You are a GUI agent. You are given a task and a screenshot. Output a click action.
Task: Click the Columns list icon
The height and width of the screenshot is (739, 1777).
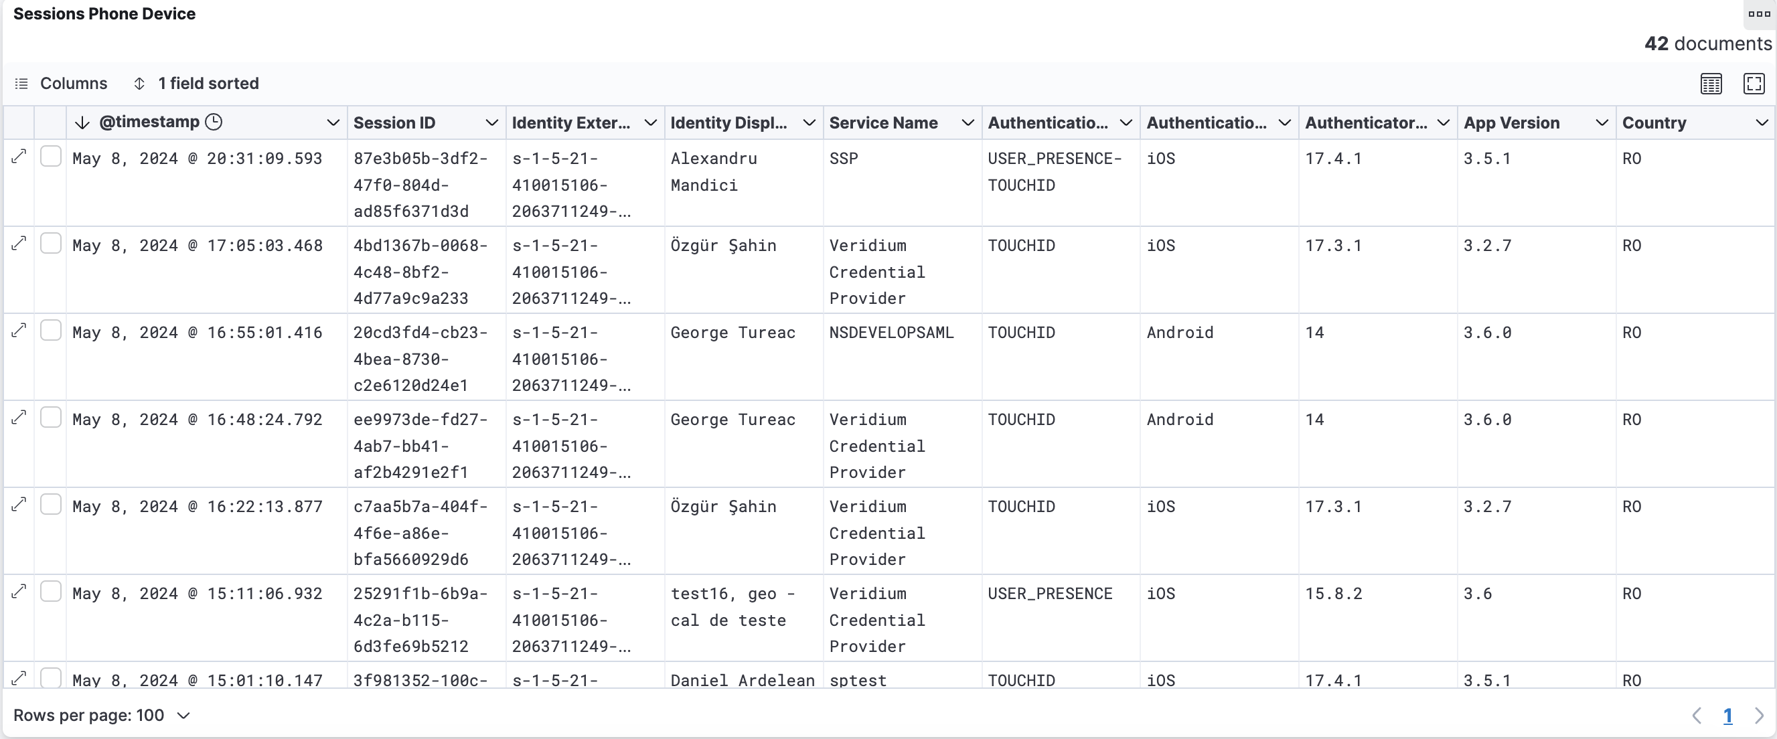(21, 84)
